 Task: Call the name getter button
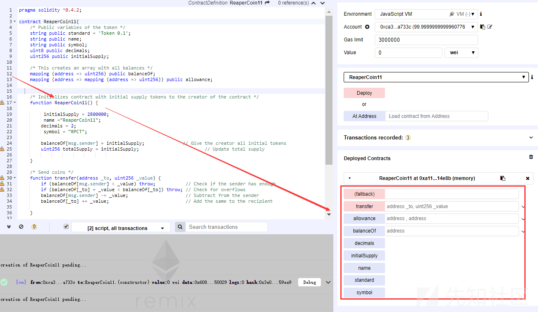pos(364,268)
